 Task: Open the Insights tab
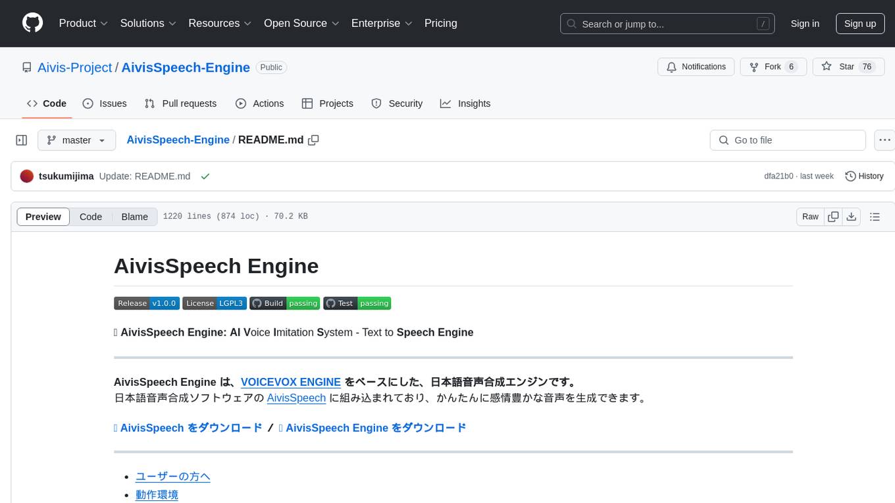coord(465,103)
